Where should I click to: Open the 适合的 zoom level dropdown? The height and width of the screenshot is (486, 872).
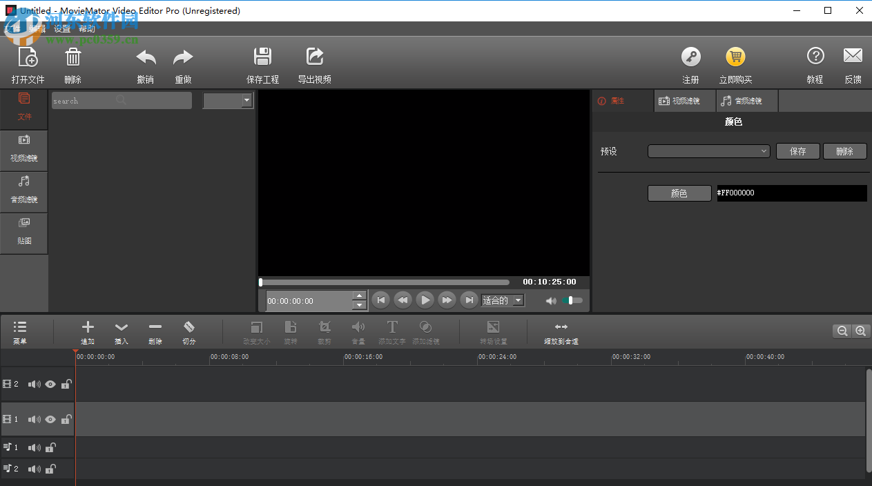[502, 300]
